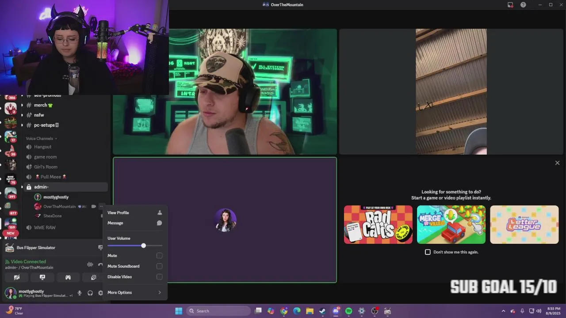Click the three-dot menu beside OverTheMountain
Screen dimensions: 566x318
(101, 206)
